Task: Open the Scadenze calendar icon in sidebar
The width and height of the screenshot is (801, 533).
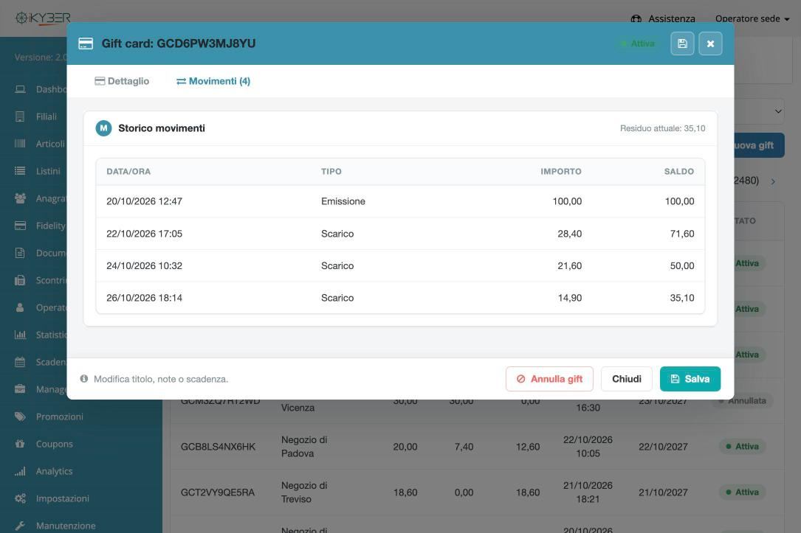Action: pos(20,362)
